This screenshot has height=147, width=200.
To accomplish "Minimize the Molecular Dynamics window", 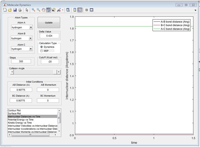I will click(179, 5).
